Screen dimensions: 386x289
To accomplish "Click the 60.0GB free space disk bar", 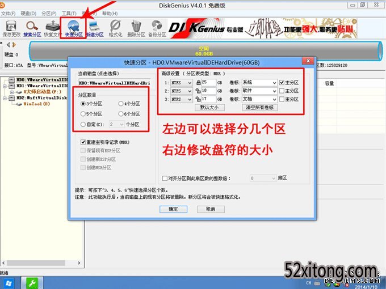I will pos(205,51).
